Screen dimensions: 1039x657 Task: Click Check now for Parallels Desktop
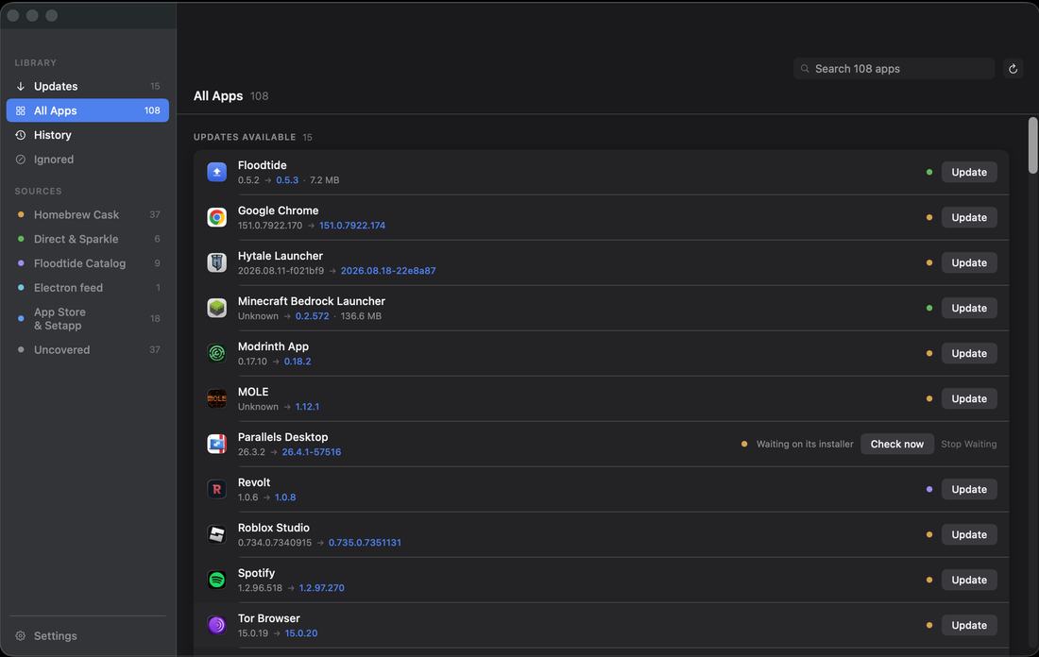tap(896, 444)
